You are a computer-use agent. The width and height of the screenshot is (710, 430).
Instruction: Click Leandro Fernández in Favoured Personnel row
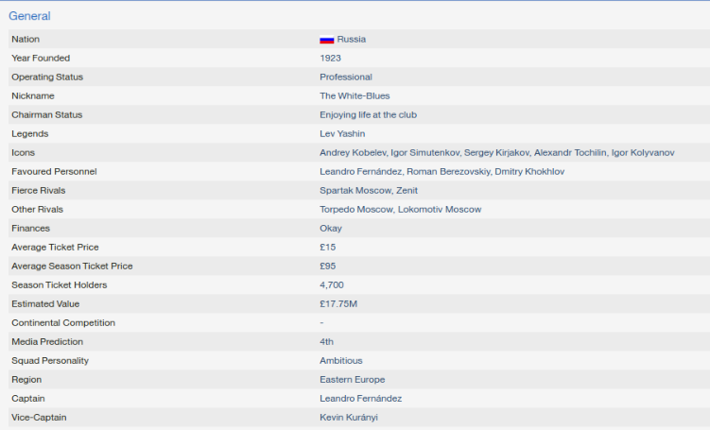point(360,172)
